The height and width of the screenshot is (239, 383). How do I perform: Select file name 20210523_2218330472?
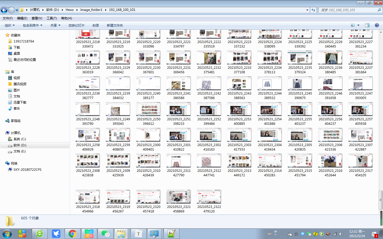pos(88,44)
